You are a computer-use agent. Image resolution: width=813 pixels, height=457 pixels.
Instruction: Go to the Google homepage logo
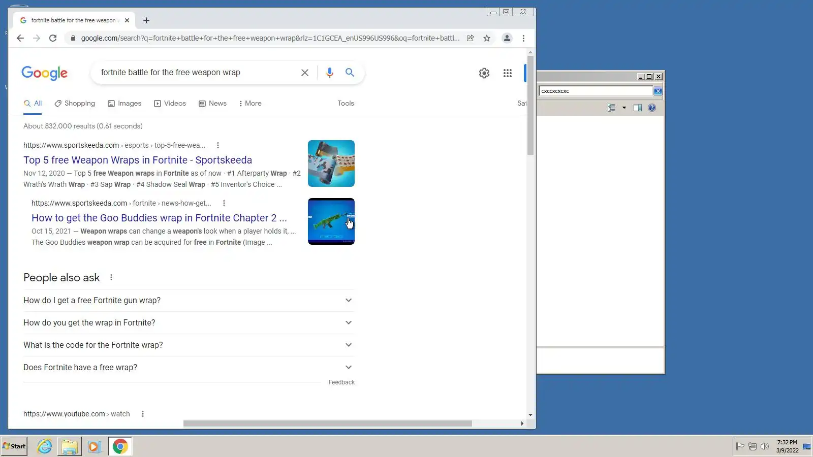click(44, 73)
